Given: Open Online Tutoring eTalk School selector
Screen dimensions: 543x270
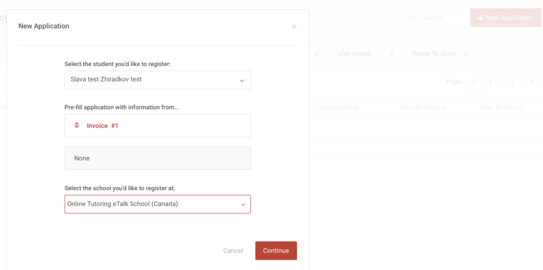Looking at the screenshot, I should point(157,204).
